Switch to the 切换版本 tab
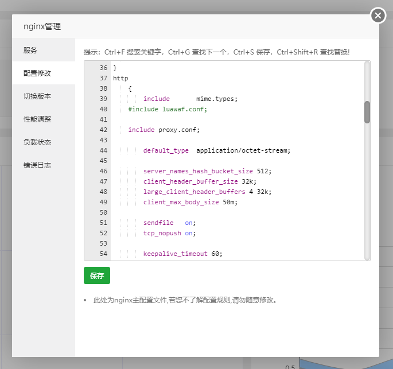The height and width of the screenshot is (369, 393). tap(44, 96)
